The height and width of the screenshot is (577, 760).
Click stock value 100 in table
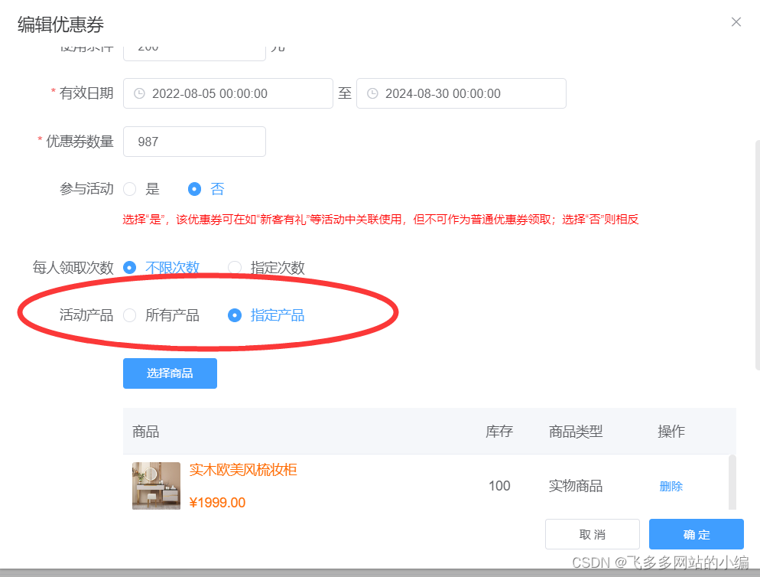499,486
